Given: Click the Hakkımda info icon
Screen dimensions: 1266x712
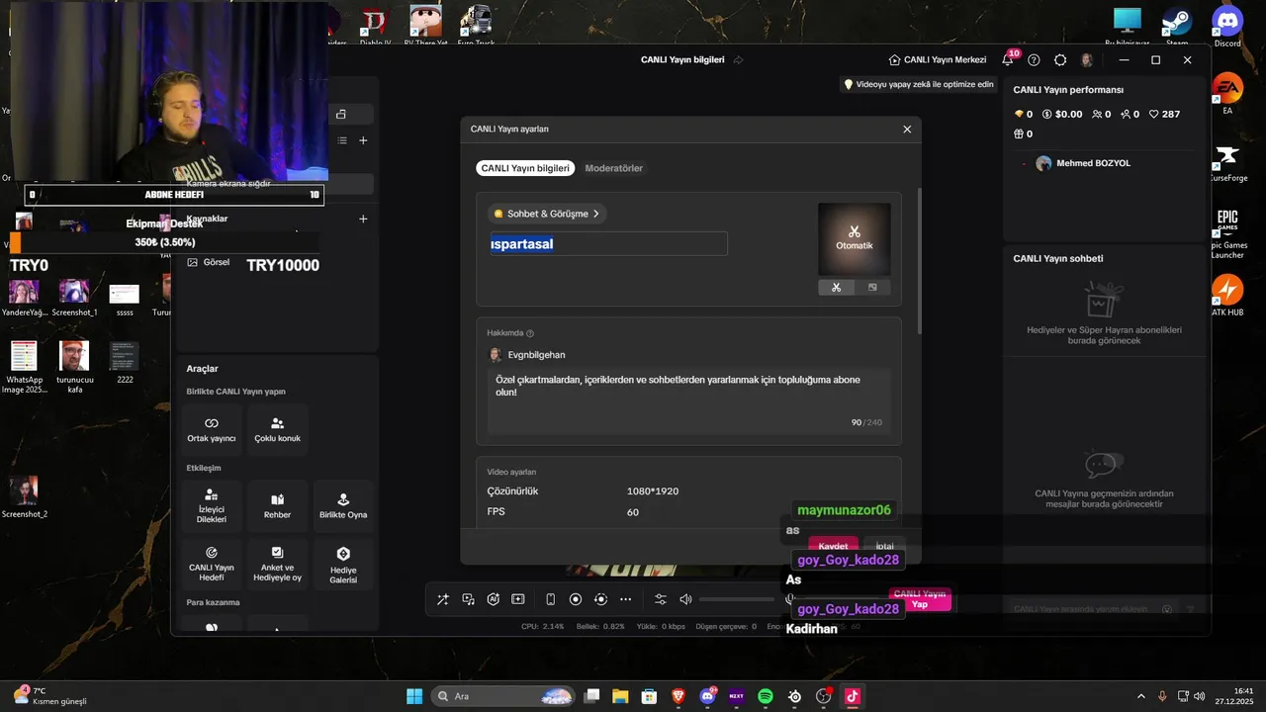Looking at the screenshot, I should [530, 333].
